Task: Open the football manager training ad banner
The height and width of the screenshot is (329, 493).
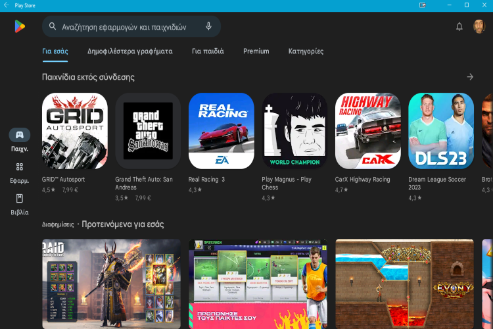Action: 258,284
